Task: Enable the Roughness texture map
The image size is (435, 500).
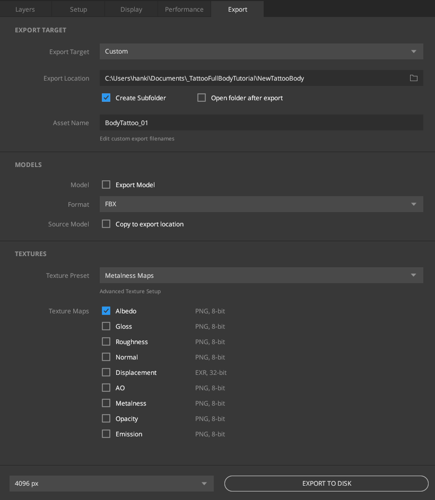Action: [x=106, y=341]
